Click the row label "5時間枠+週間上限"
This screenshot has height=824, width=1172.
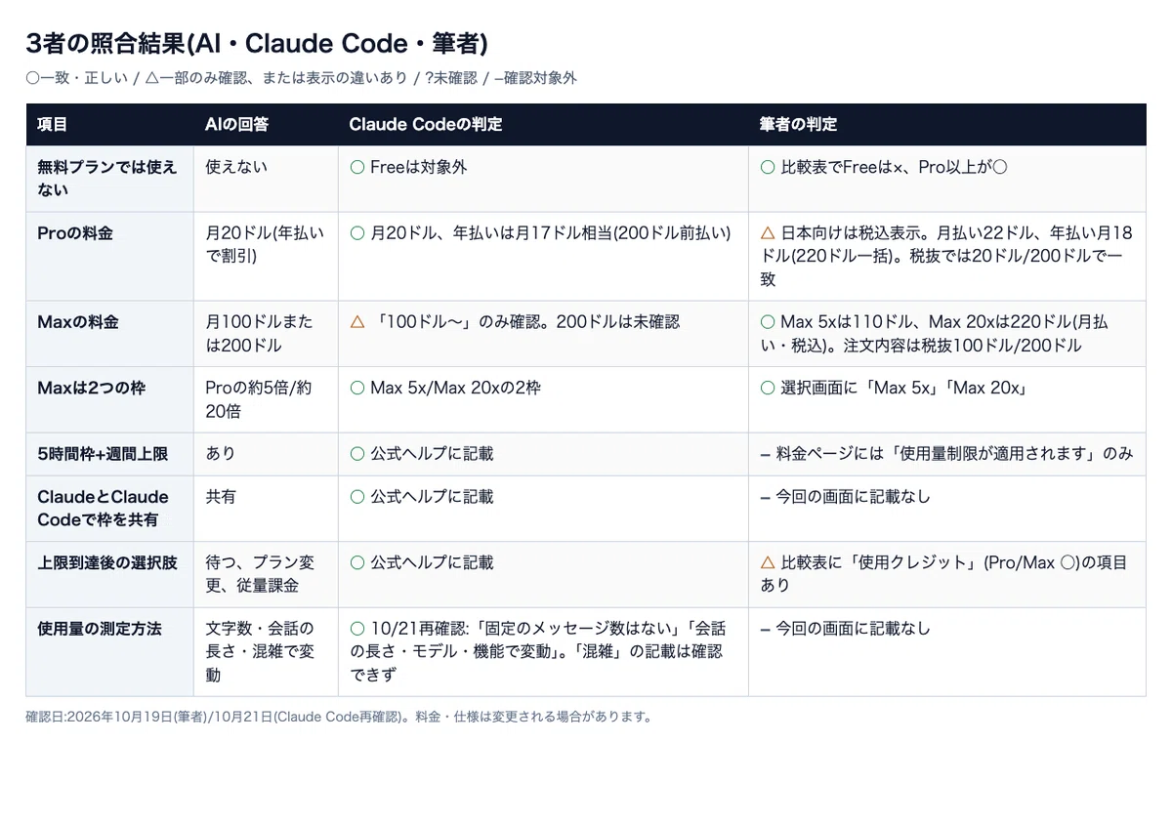[109, 454]
